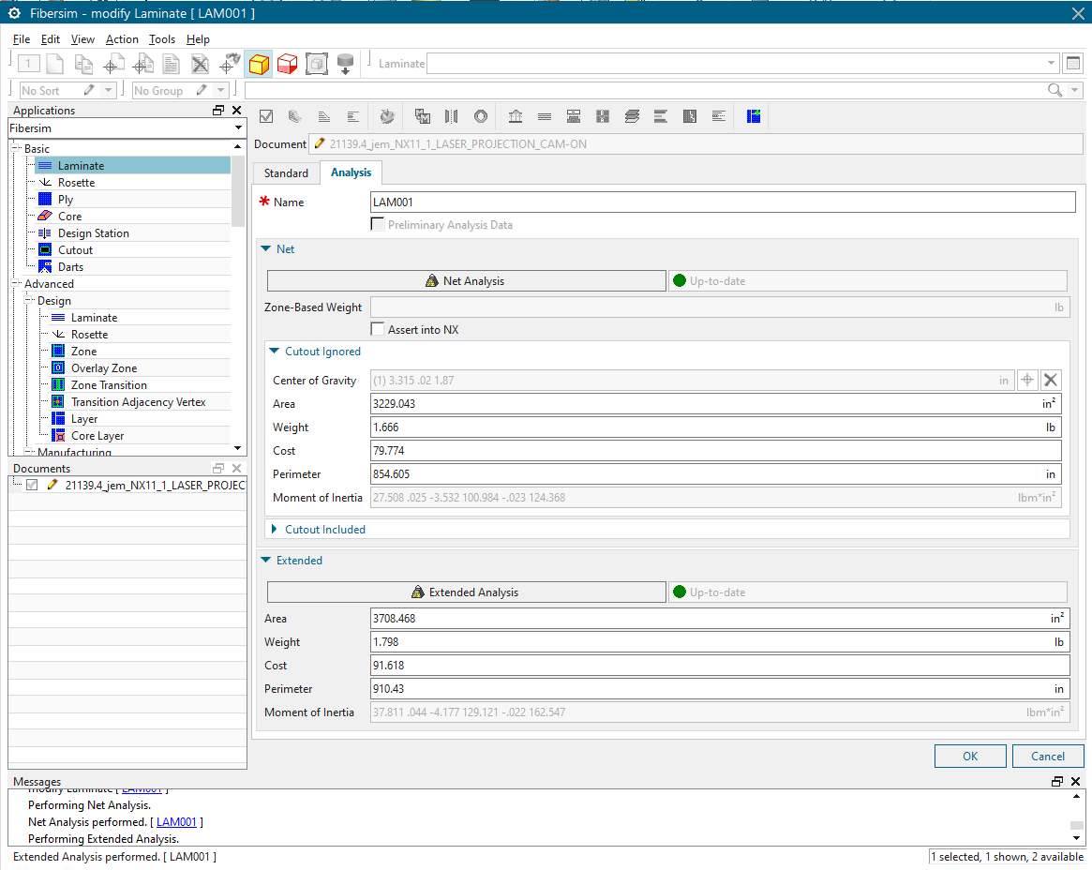Click the X icon beside Center of Gravity
This screenshot has width=1092, height=870.
pyautogui.click(x=1051, y=380)
